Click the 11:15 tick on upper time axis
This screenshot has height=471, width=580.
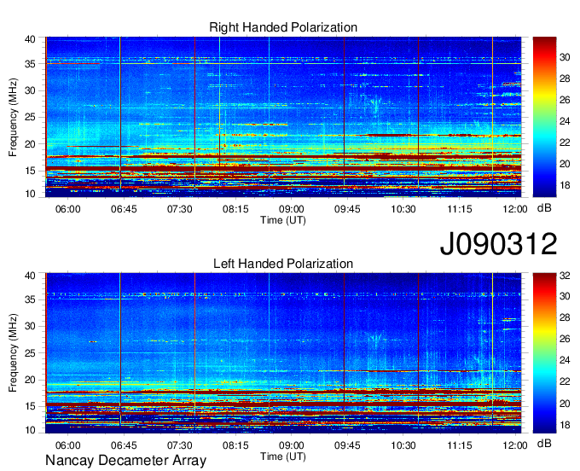[459, 209]
